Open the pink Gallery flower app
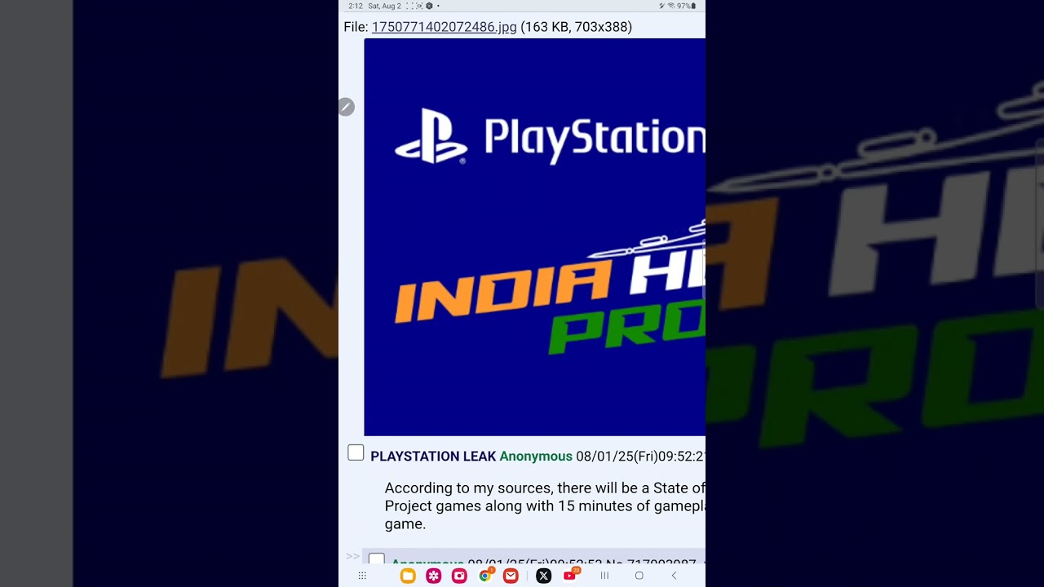This screenshot has height=587, width=1044. (433, 576)
